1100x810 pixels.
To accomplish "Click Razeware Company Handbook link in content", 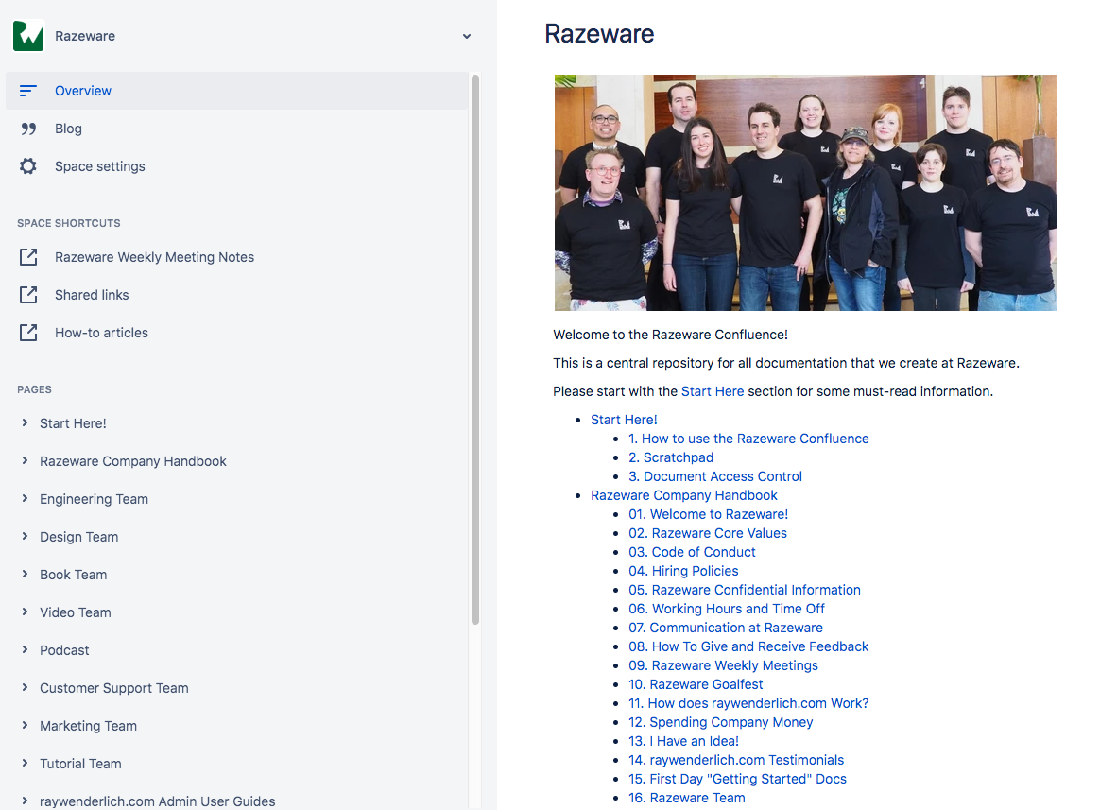I will pos(684,495).
